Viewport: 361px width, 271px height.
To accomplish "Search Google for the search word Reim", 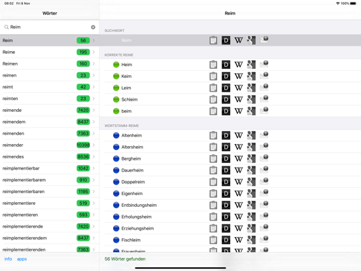I will [x=251, y=41].
